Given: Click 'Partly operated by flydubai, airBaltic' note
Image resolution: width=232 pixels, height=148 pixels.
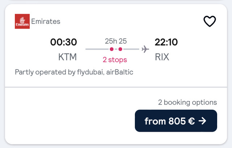Looking at the screenshot, I should pyautogui.click(x=74, y=72).
